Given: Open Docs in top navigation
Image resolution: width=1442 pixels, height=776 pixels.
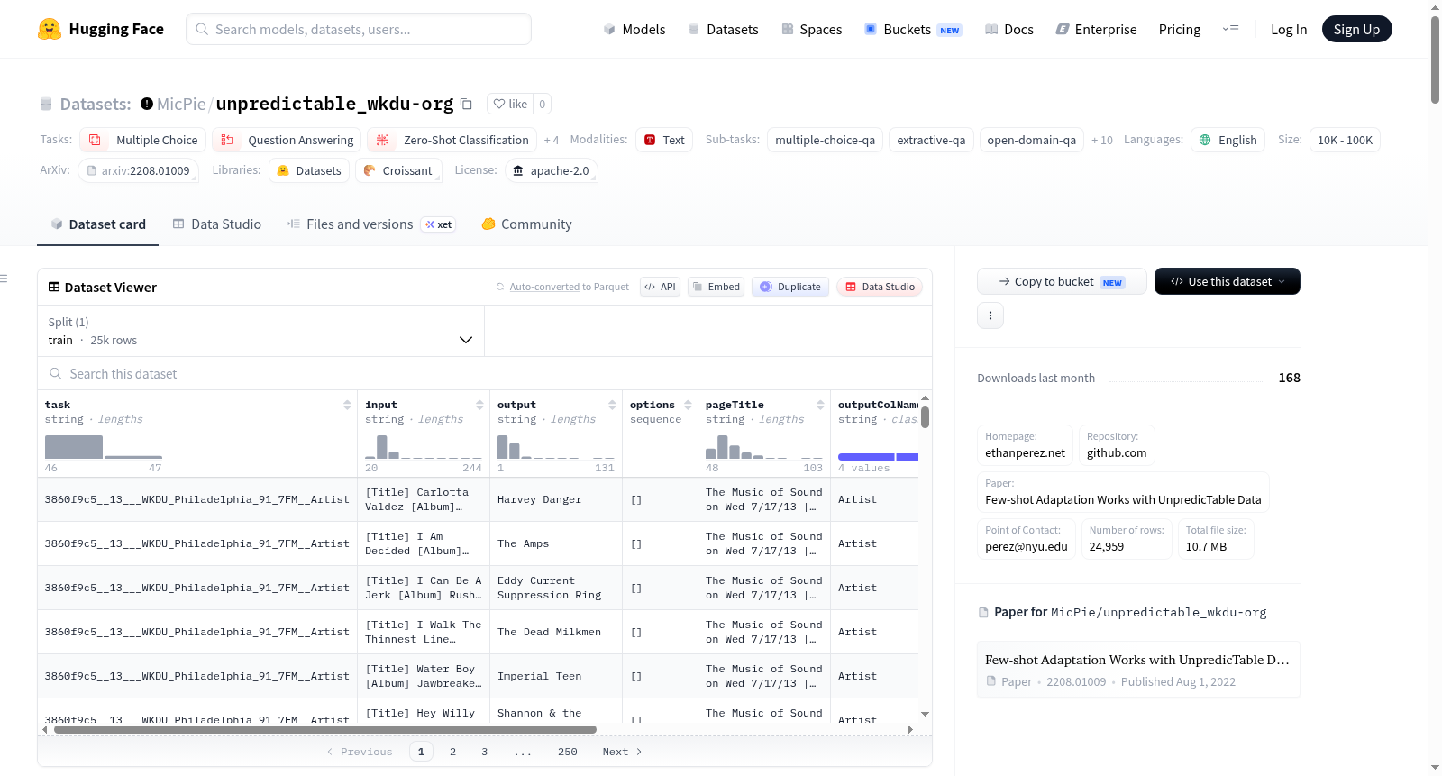Looking at the screenshot, I should 1009,30.
